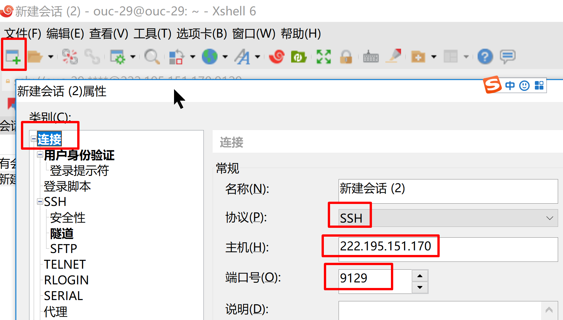
Task: Select TELNET in the category tree
Action: [65, 264]
